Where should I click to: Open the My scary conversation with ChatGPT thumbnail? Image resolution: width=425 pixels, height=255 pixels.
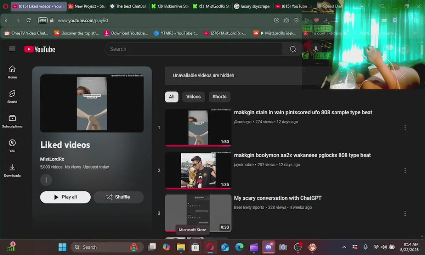pos(198,213)
